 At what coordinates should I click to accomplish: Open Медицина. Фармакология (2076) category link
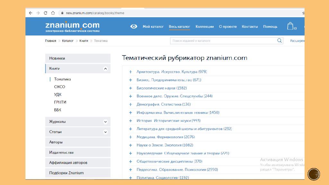click(166, 137)
